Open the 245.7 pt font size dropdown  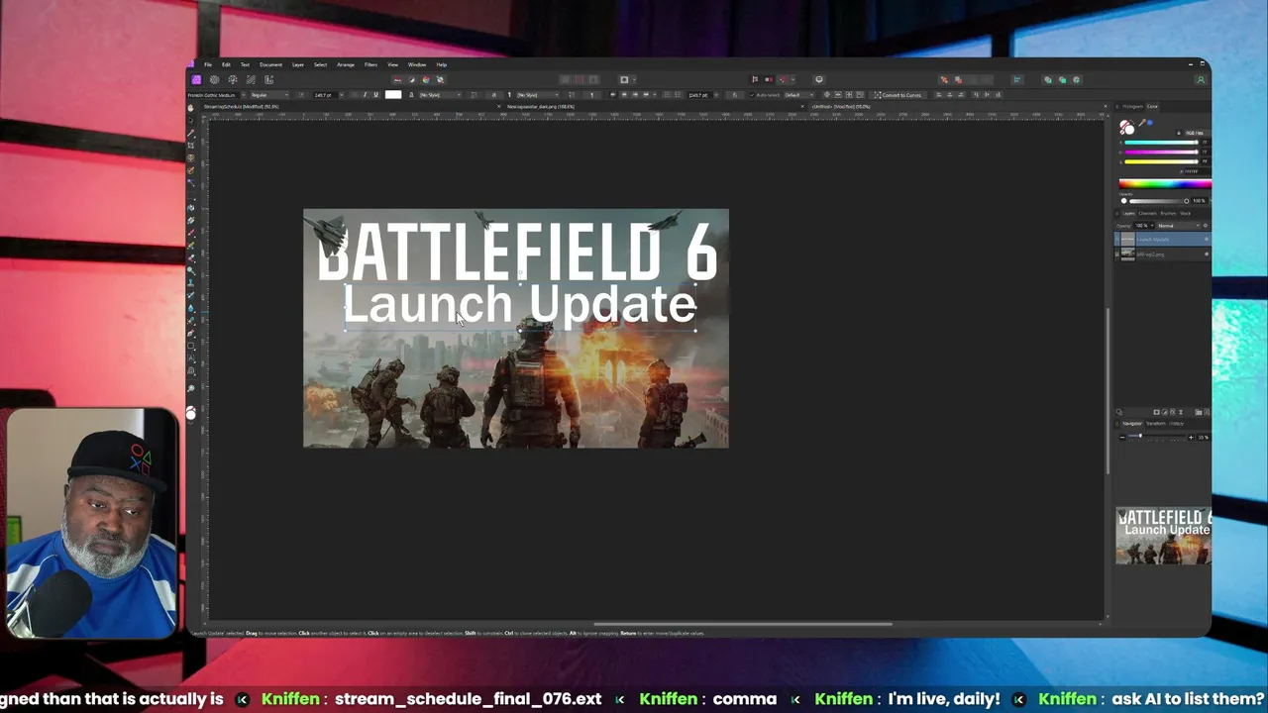(x=329, y=95)
